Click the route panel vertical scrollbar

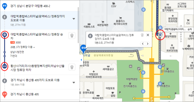coord(78,25)
